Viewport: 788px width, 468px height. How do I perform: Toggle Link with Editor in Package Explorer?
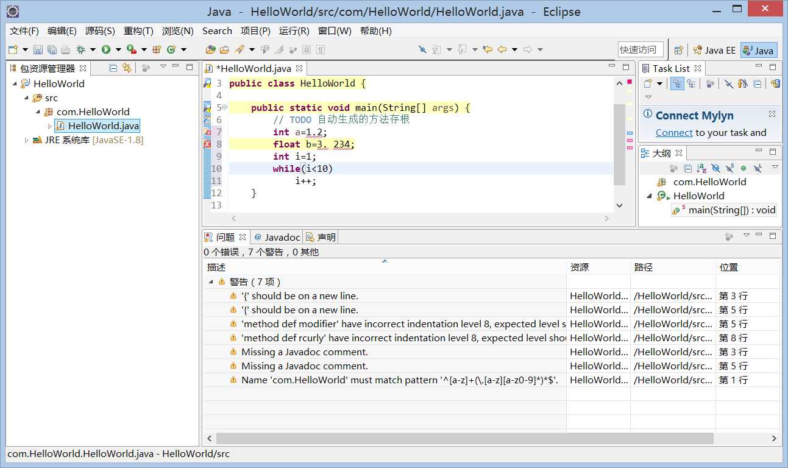(x=126, y=68)
